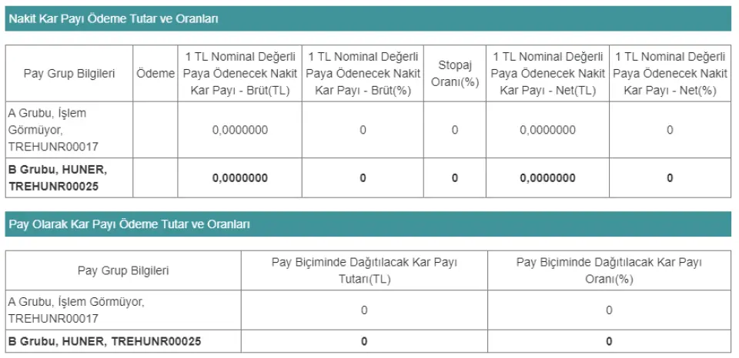The height and width of the screenshot is (358, 739).
Task: Click "Pay Grup Bilgileri" header in share dividend table
Action: pos(123,270)
